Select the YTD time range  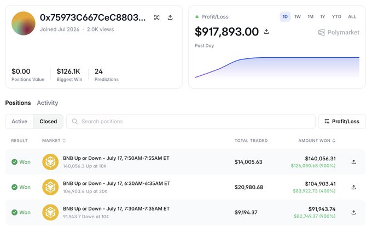[336, 17]
